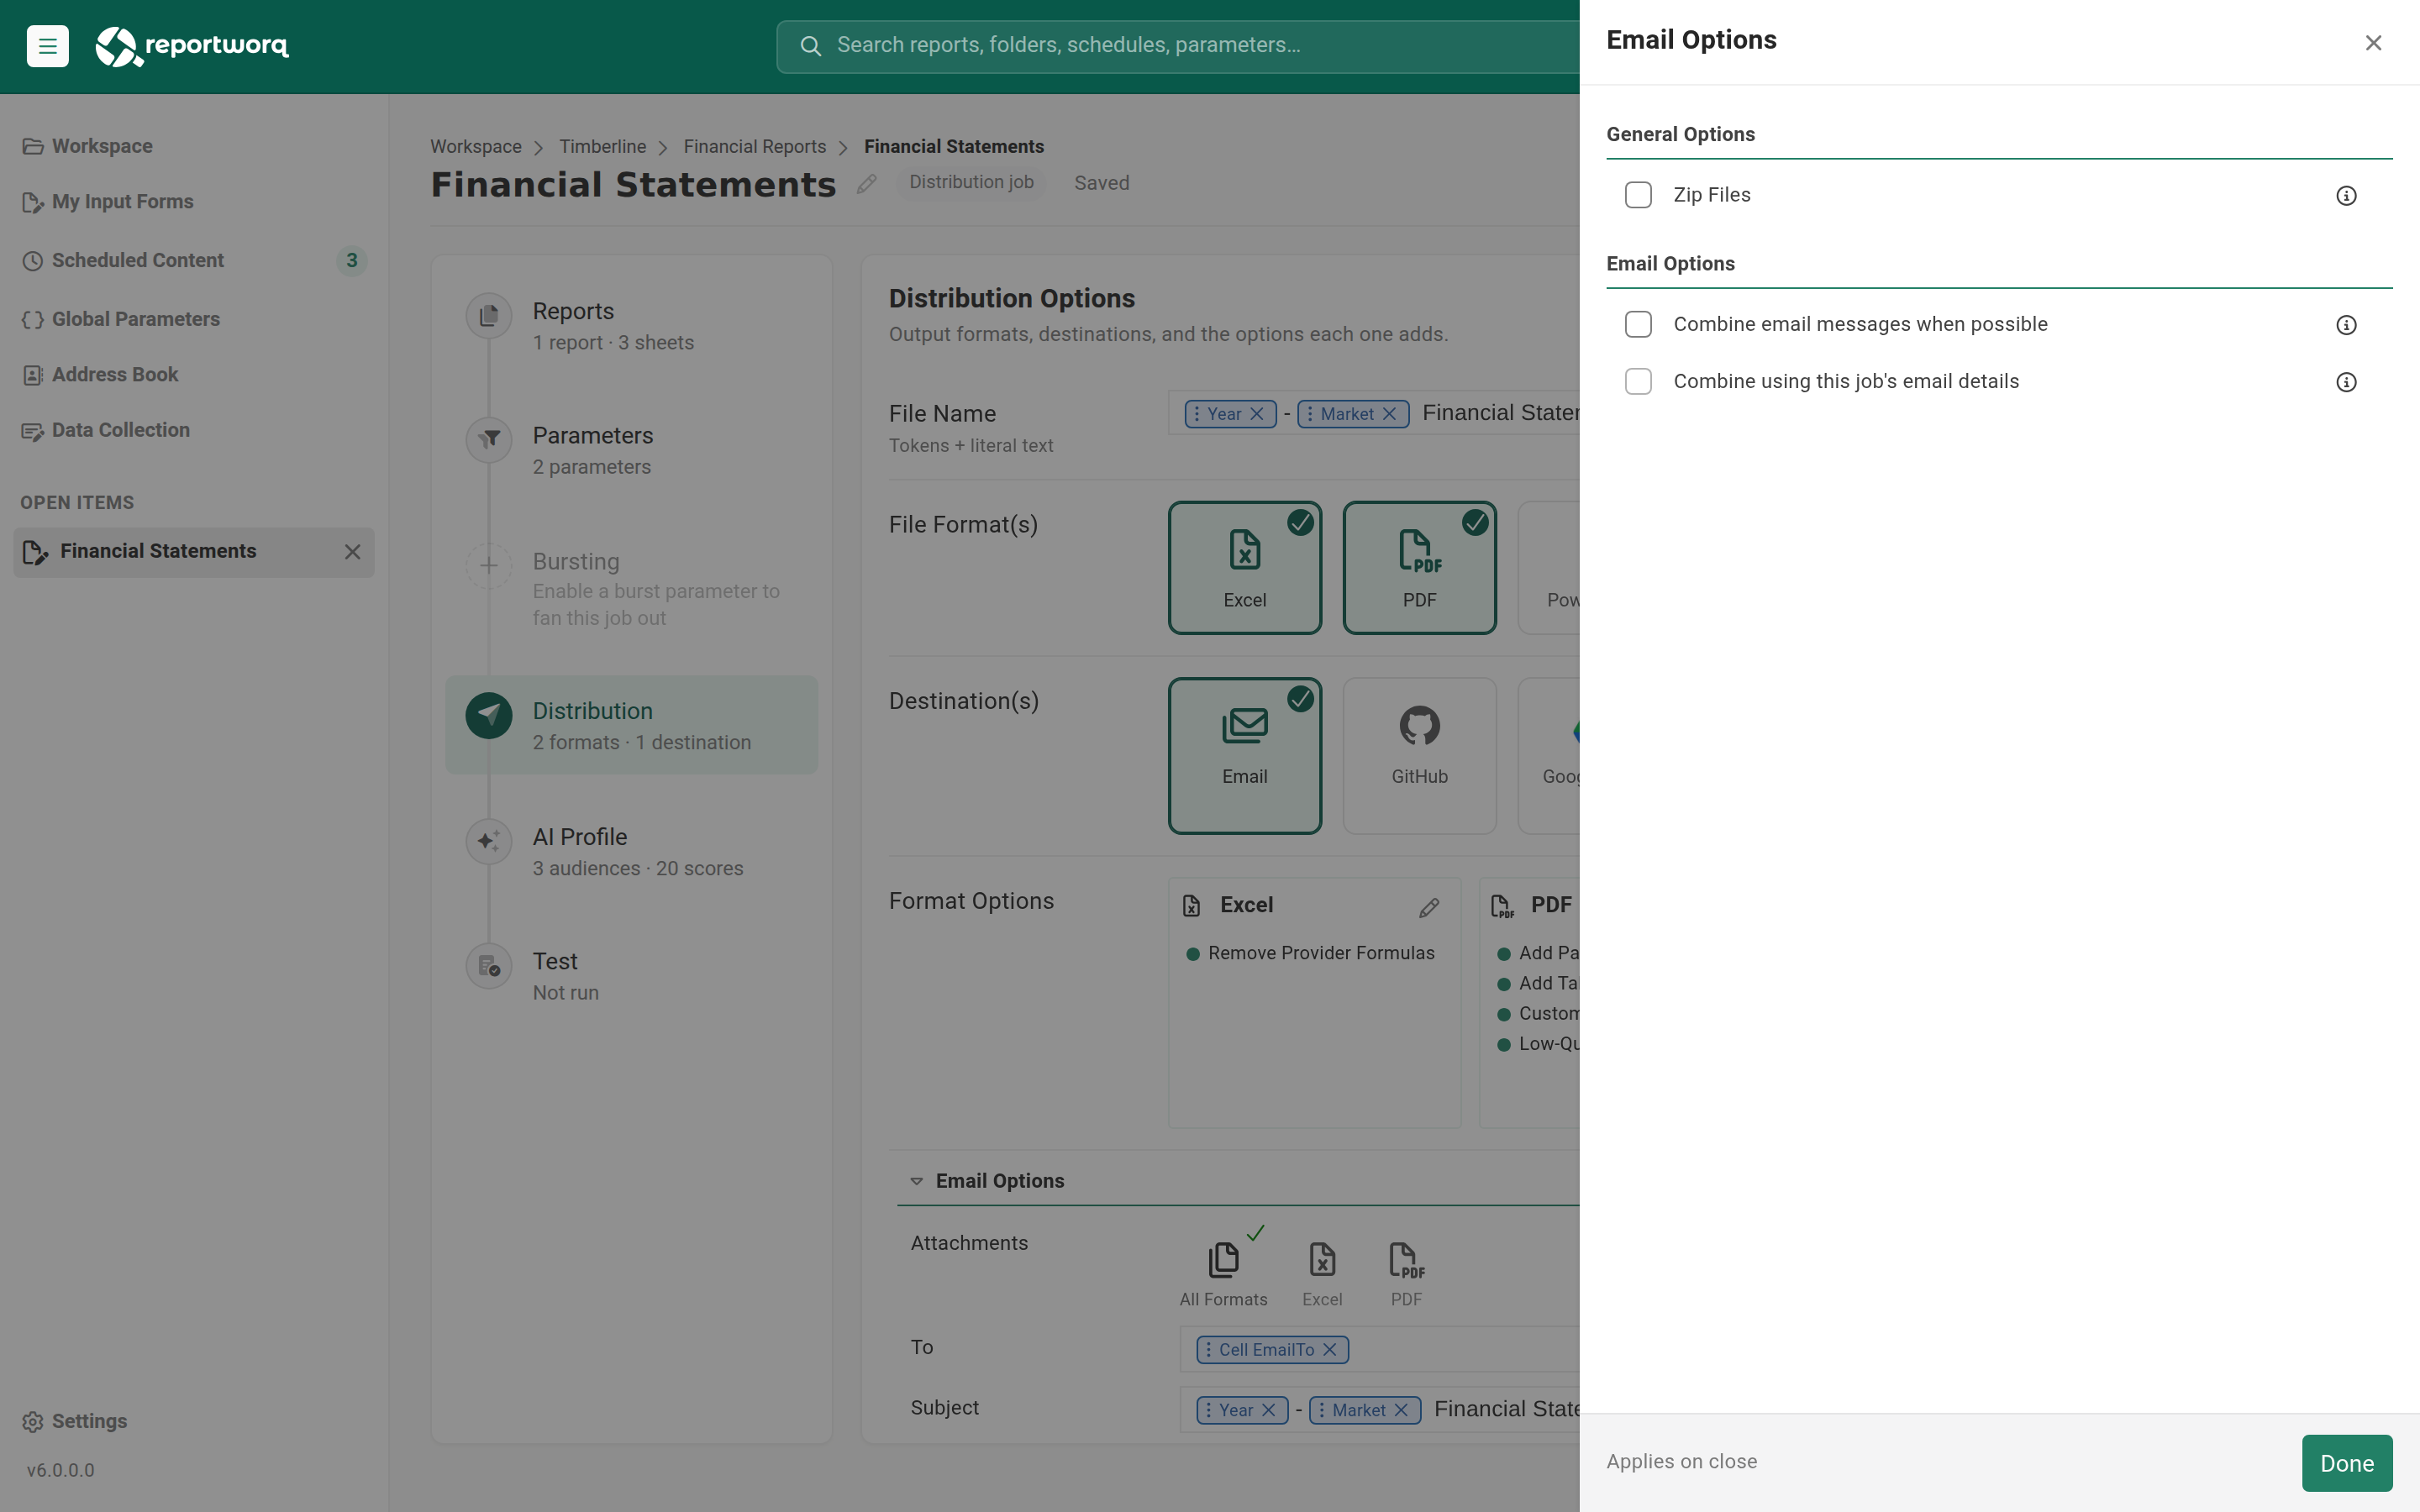
Task: Focus the search reports field
Action: point(1180,46)
